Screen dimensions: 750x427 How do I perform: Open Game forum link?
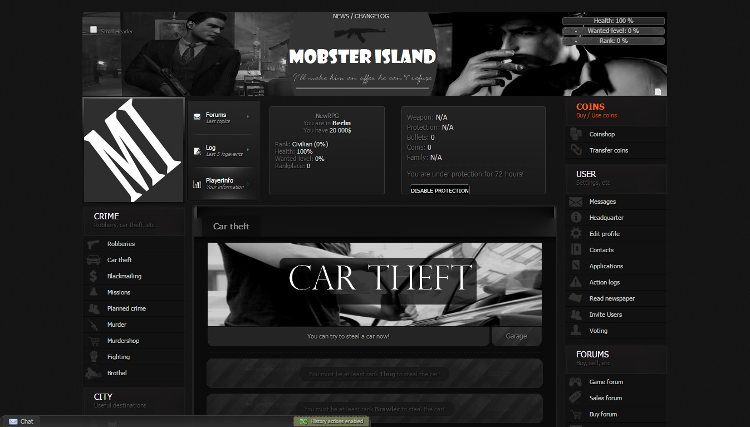606,382
